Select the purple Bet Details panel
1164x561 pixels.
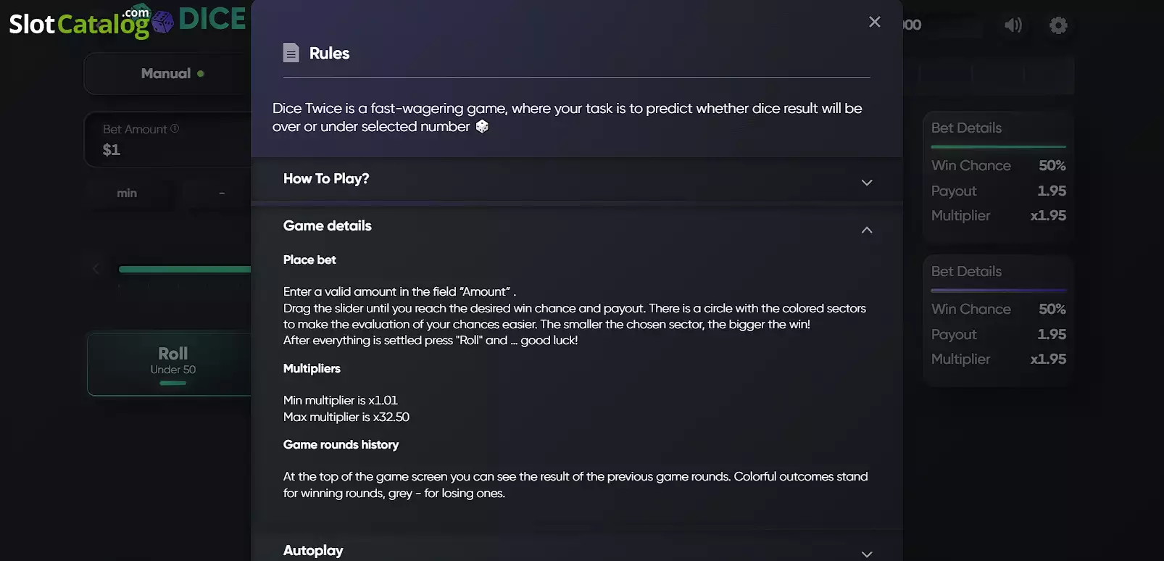[x=998, y=320]
